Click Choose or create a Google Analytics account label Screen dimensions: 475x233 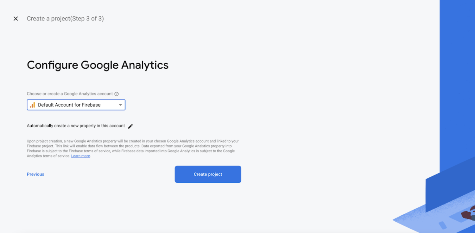click(70, 94)
